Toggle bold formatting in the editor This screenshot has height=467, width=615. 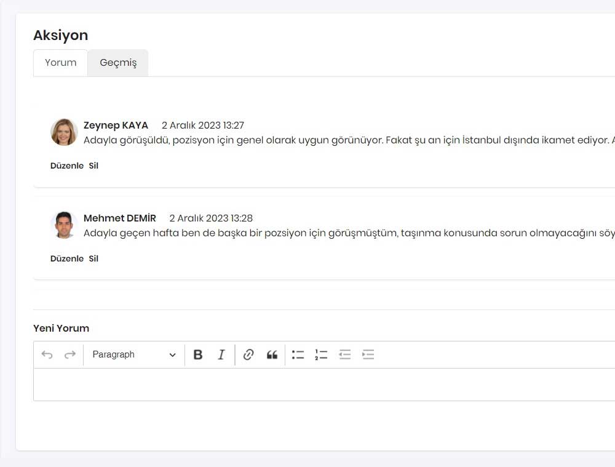(198, 355)
